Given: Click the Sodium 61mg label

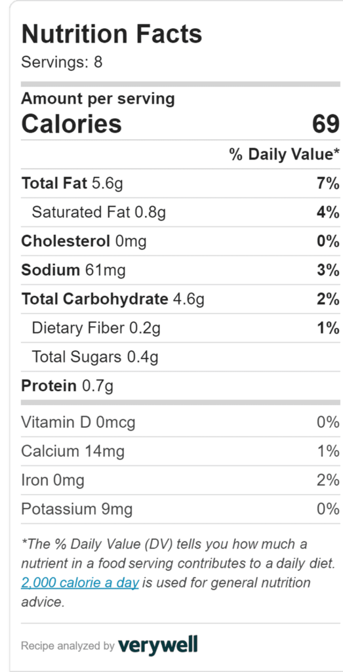Looking at the screenshot, I should coord(73,270).
